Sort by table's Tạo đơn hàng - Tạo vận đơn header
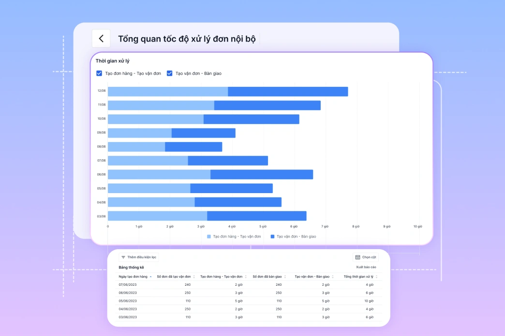Viewport: 505px width, 336px height. [x=221, y=277]
